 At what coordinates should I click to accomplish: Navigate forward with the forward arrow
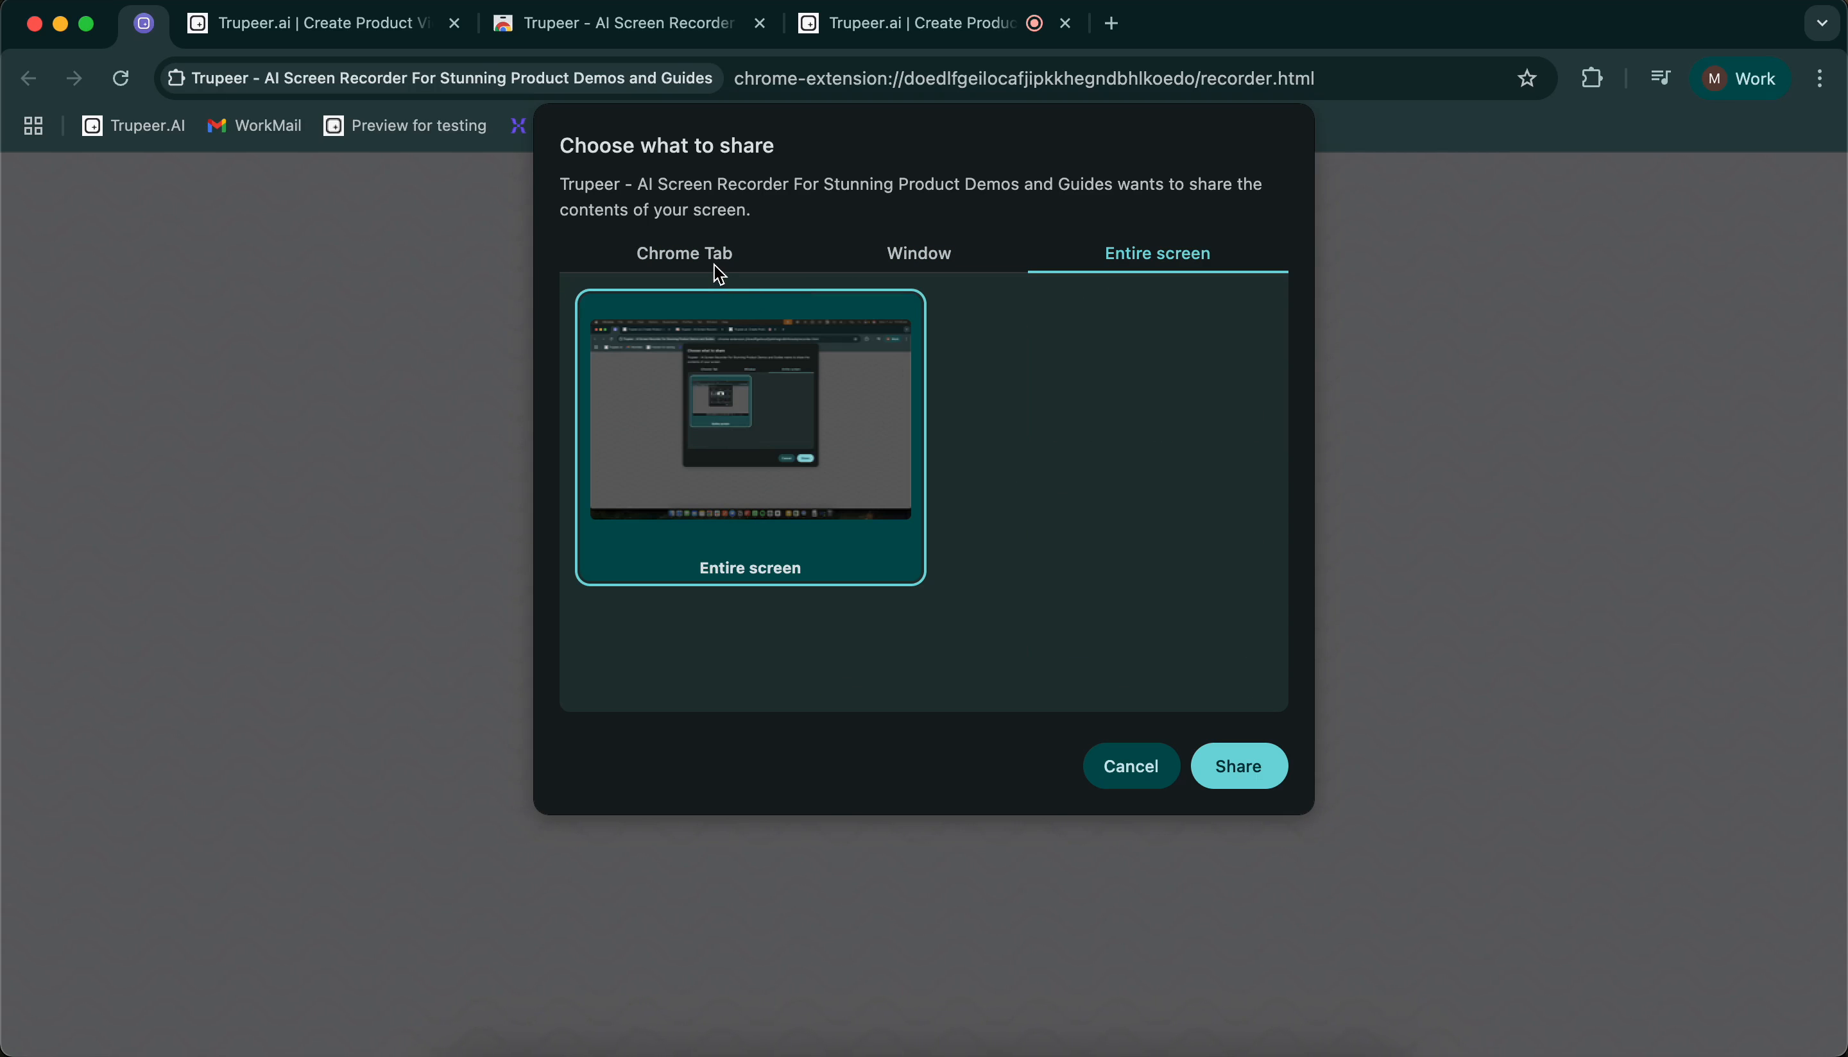73,78
